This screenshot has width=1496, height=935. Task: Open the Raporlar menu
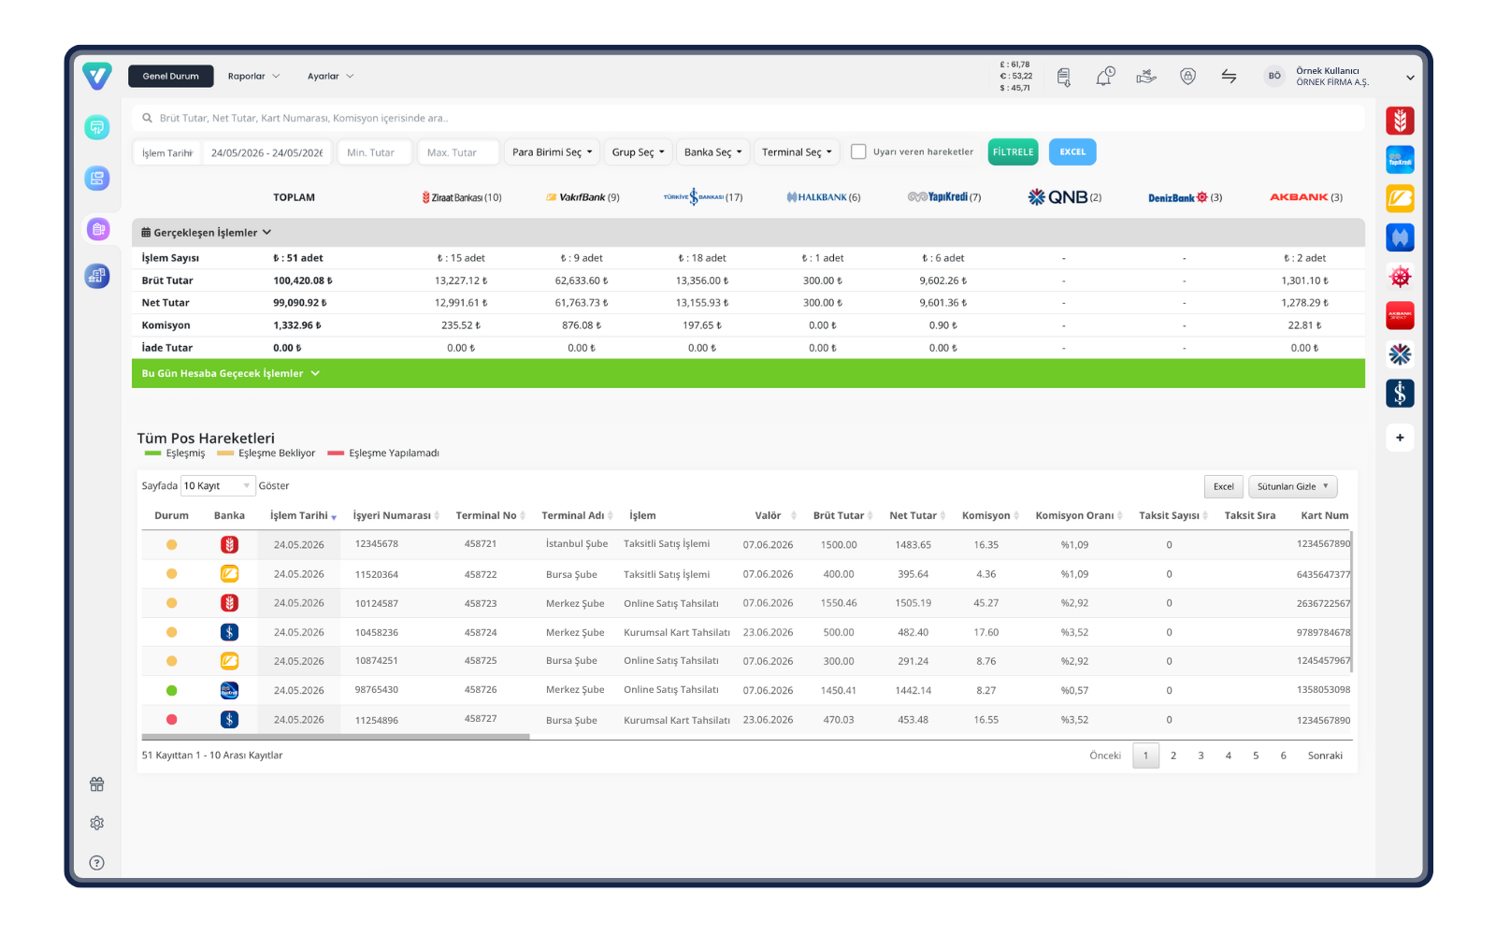253,77
